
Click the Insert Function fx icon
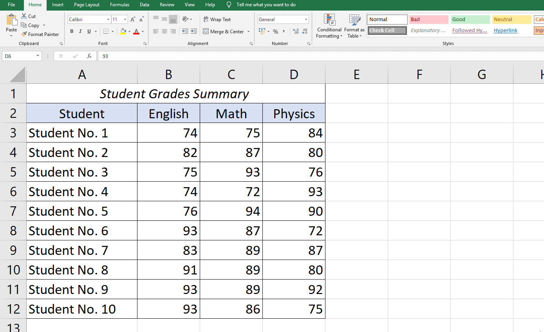(x=89, y=56)
